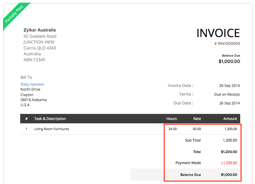Click the Clayton city line

pyautogui.click(x=27, y=95)
